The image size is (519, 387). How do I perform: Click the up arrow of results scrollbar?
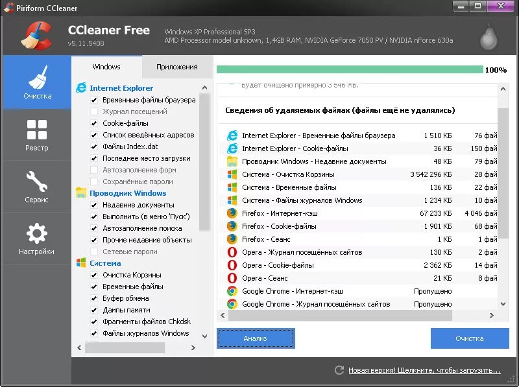click(503, 89)
